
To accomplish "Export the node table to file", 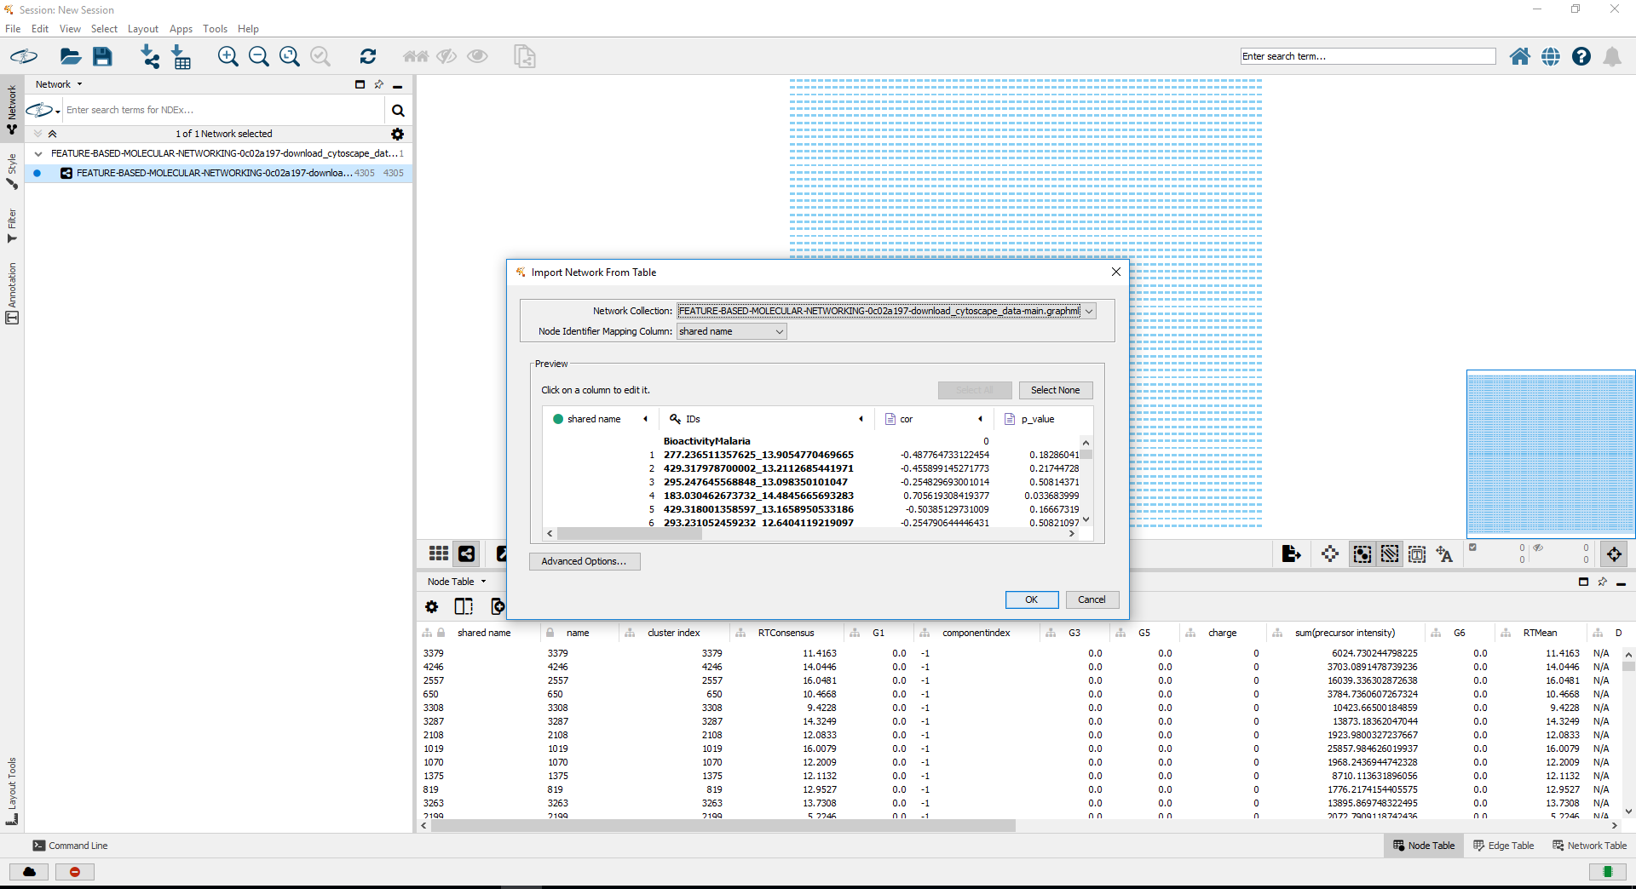I will [1291, 553].
